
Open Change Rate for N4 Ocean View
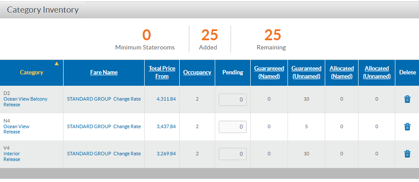click(x=127, y=127)
